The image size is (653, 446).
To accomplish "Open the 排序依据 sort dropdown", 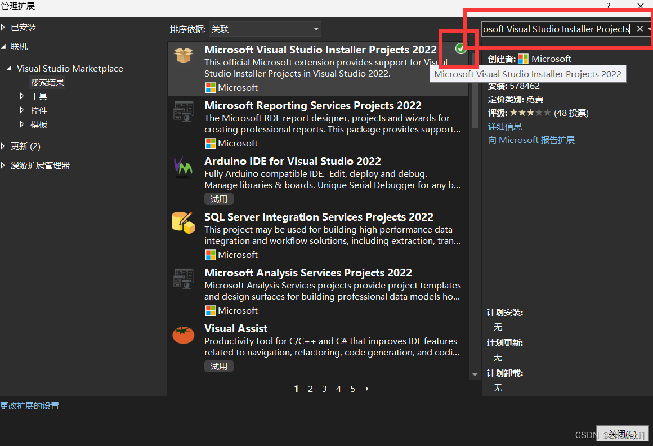I will (265, 29).
